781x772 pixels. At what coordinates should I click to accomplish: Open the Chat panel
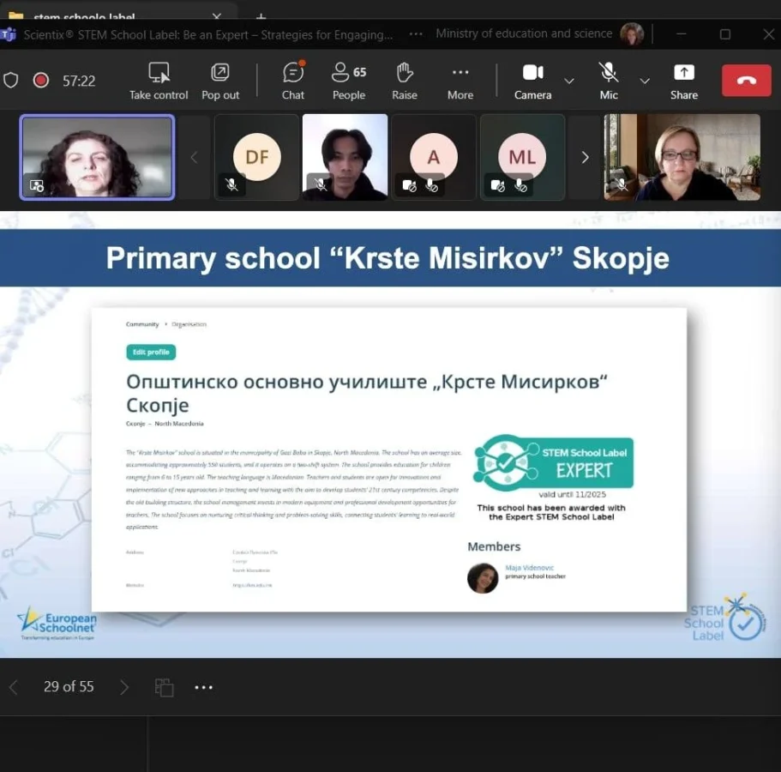[293, 81]
